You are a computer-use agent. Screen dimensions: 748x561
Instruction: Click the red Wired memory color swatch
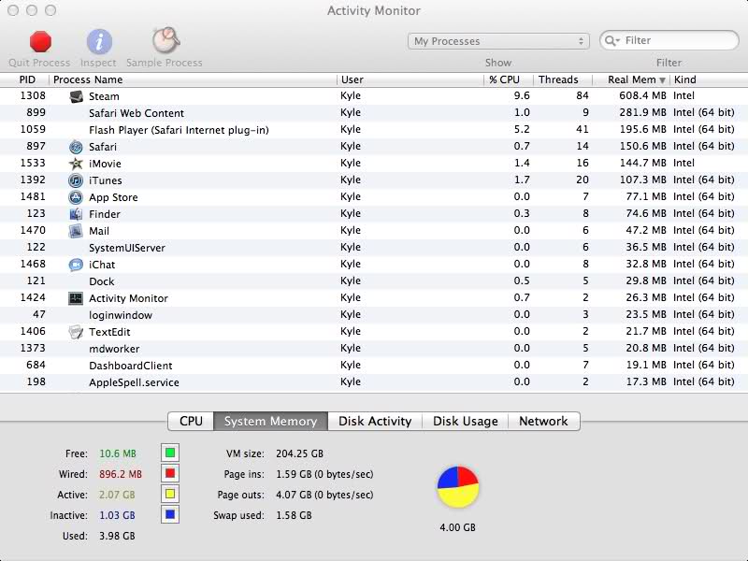[170, 474]
